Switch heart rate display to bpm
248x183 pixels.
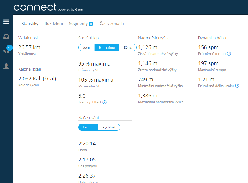coord(86,47)
